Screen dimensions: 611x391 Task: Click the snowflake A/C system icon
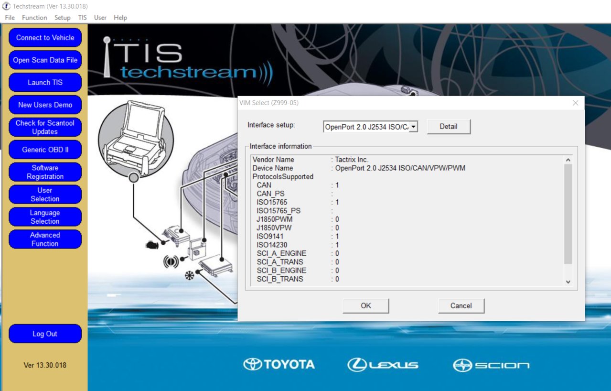point(190,276)
